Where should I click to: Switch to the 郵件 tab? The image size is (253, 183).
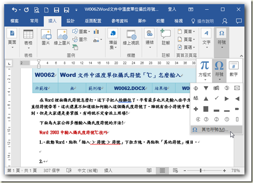pos(142,21)
